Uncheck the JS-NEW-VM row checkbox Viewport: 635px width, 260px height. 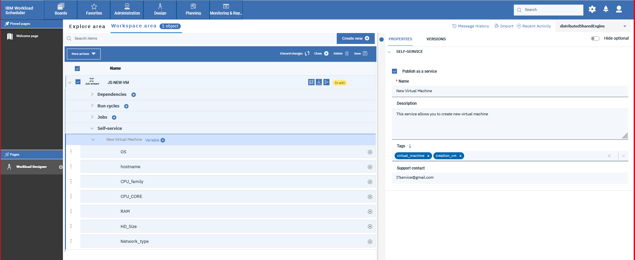[78, 82]
